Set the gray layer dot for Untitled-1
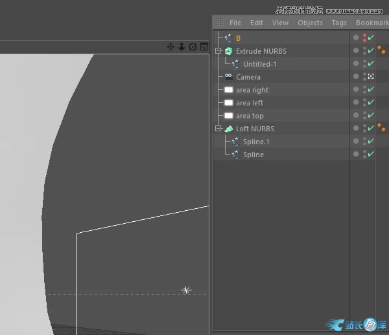Viewport: 389px width, 335px height. point(356,63)
